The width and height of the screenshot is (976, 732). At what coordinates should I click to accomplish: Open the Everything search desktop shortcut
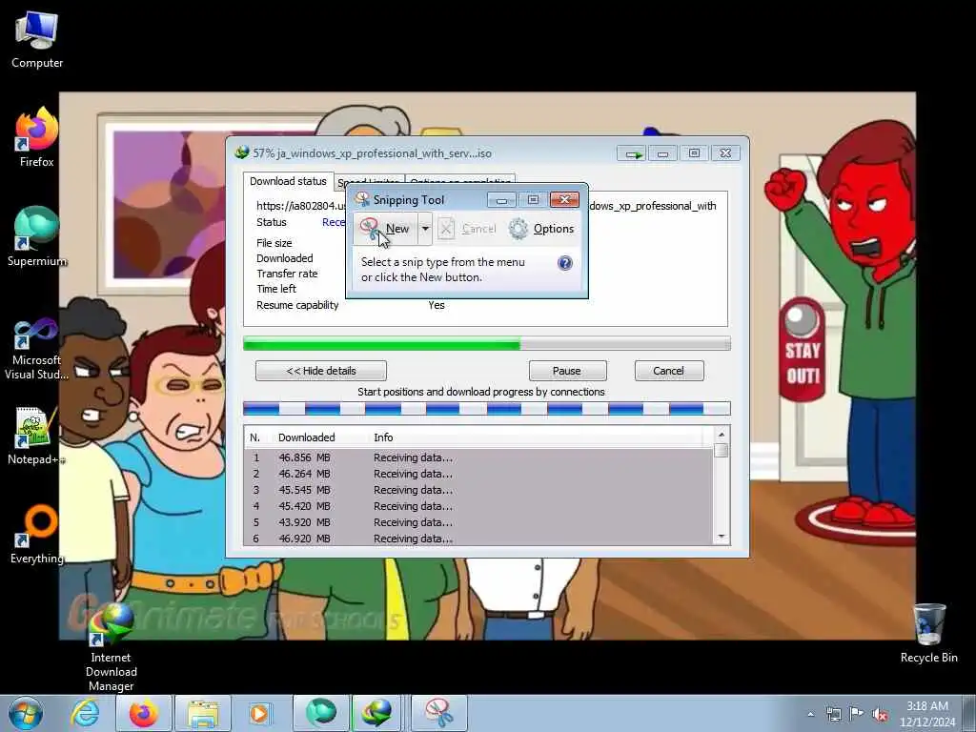coord(37,534)
